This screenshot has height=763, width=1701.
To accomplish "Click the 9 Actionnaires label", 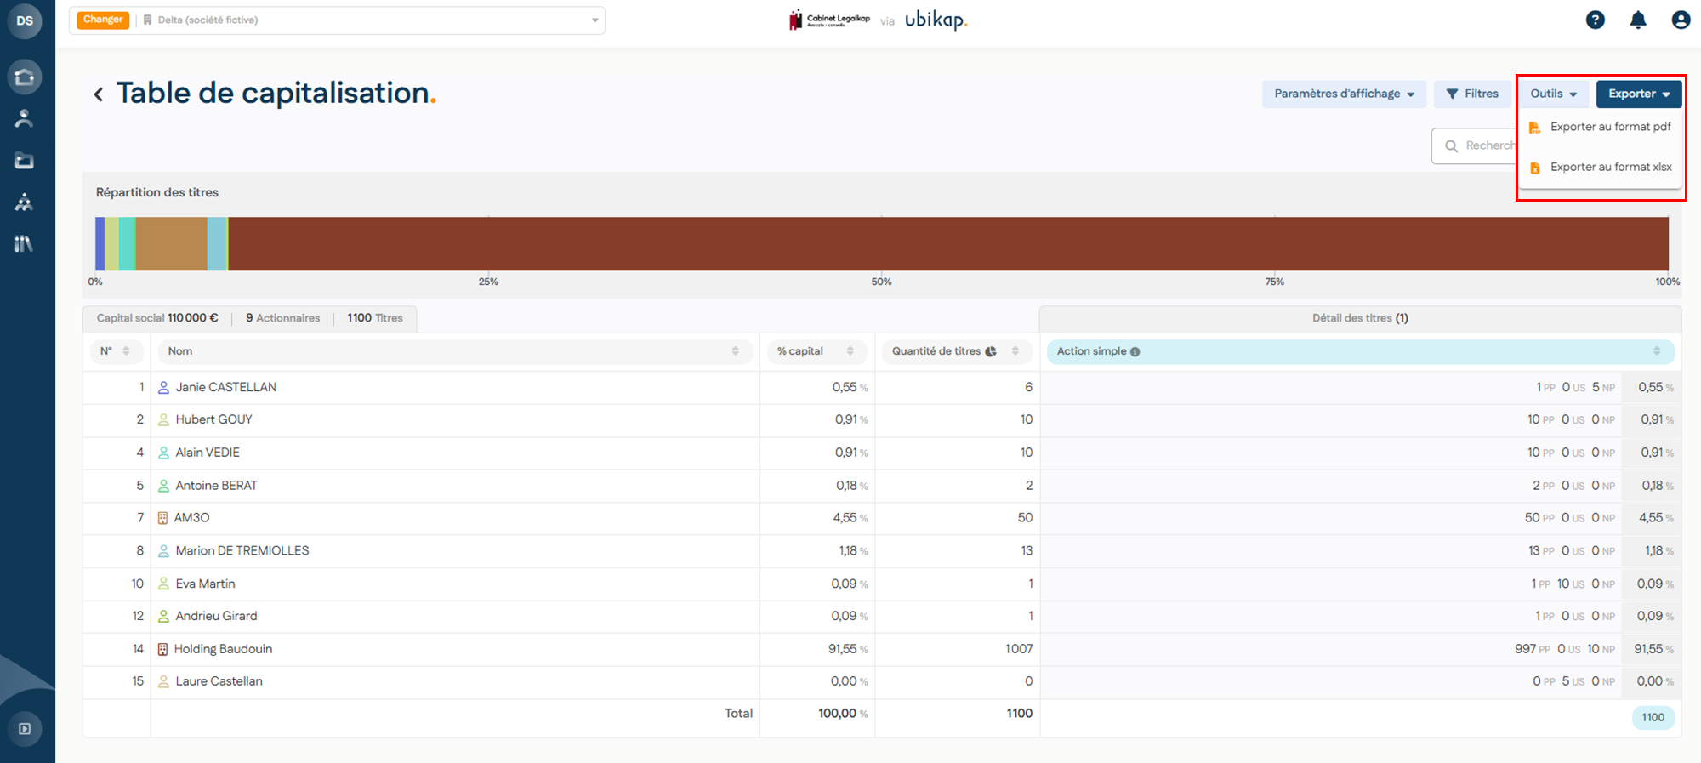I will (283, 318).
